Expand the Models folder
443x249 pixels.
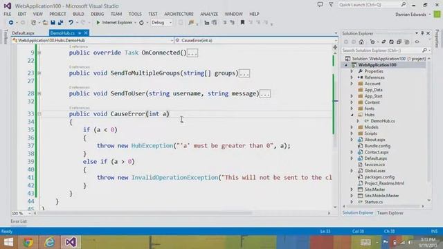352,127
